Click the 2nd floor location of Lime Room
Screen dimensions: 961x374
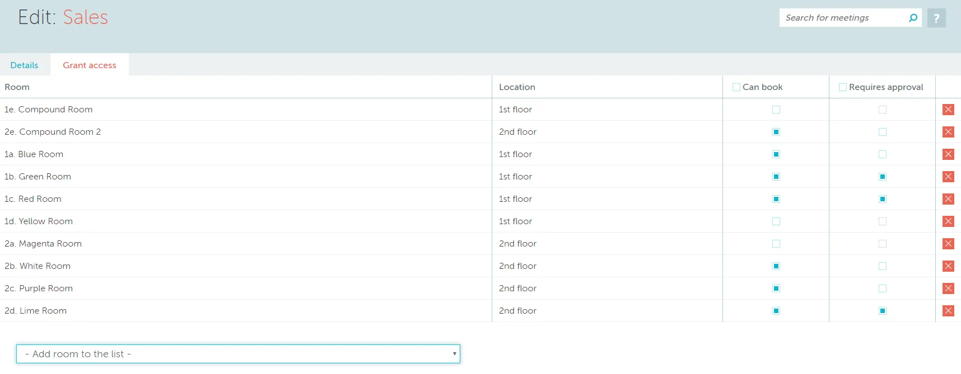tap(517, 311)
